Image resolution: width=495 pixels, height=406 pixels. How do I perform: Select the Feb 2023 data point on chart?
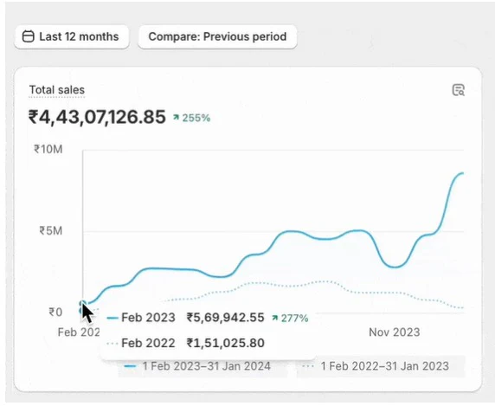(83, 304)
